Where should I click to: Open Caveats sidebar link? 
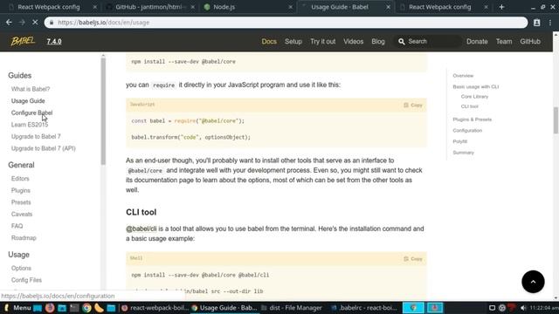pyautogui.click(x=21, y=215)
